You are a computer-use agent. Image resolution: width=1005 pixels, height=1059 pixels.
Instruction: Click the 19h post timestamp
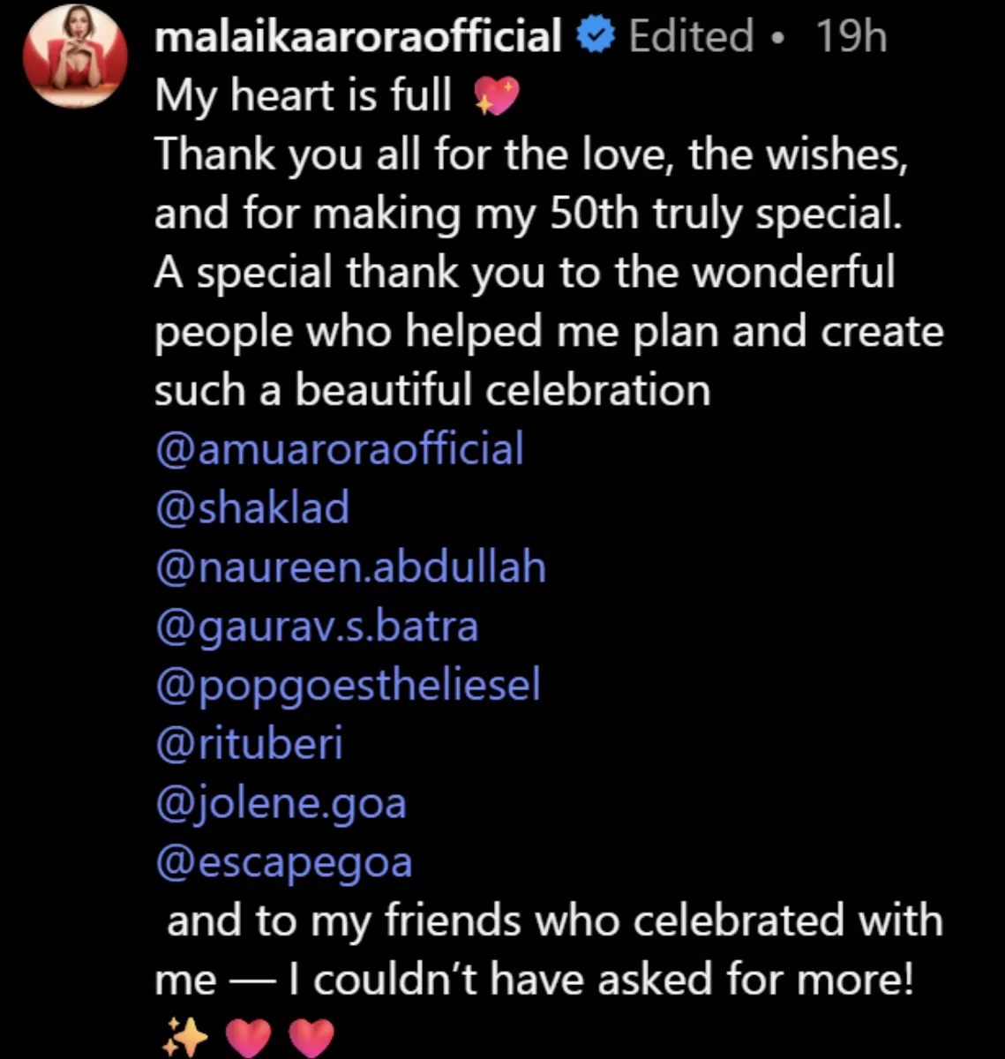point(851,37)
